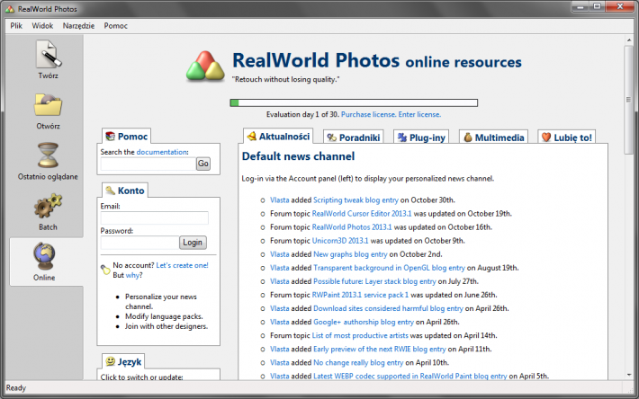
Task: Follow the Enter license link
Action: point(419,114)
